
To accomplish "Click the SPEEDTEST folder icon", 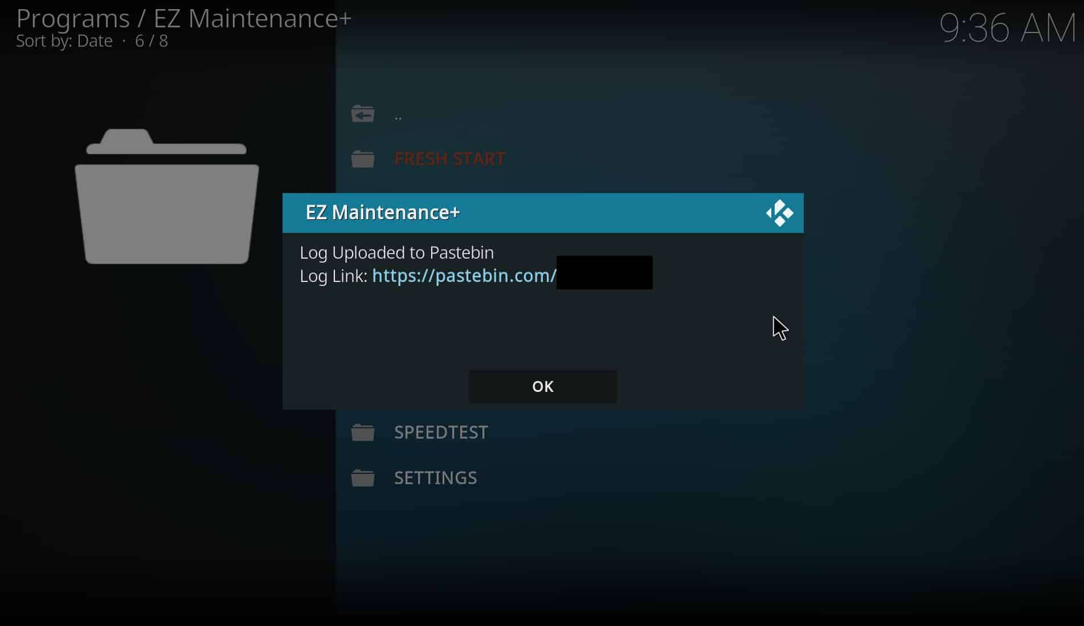I will click(x=363, y=432).
